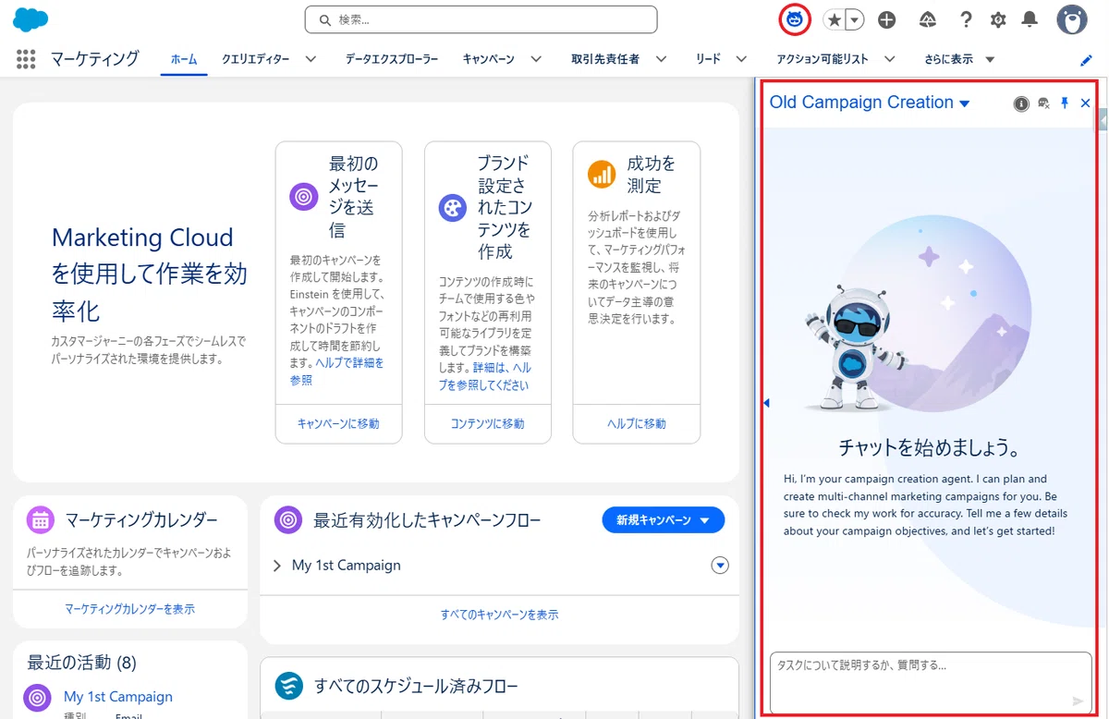1109x719 pixels.
Task: Click the キャンペーンに移動 link
Action: pyautogui.click(x=338, y=423)
